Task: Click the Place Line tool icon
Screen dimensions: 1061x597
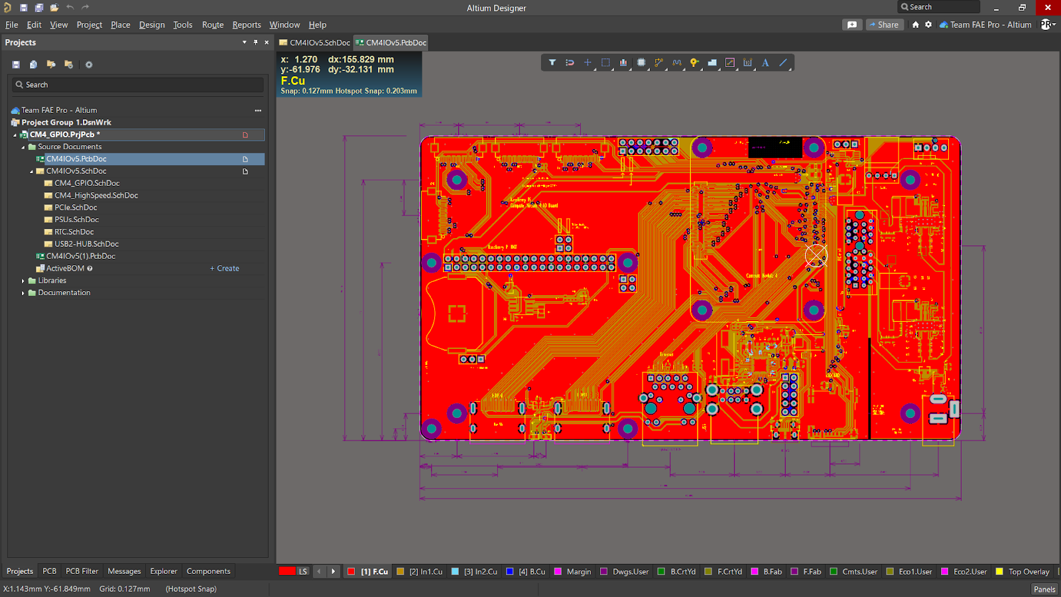Action: click(783, 62)
